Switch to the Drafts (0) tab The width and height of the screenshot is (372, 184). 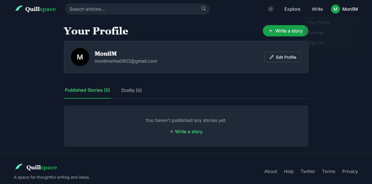tap(132, 90)
